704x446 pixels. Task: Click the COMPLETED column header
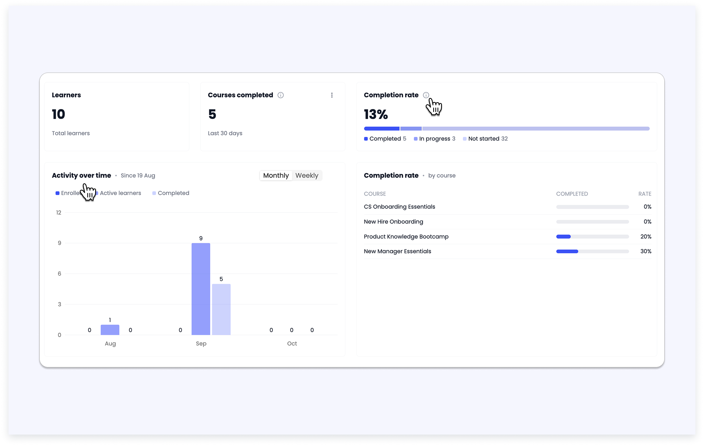point(572,194)
